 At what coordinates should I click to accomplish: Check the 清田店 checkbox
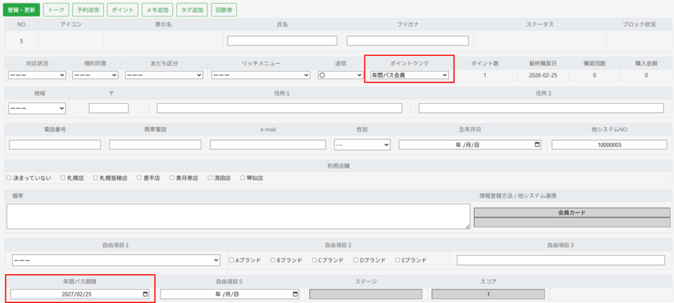click(210, 177)
